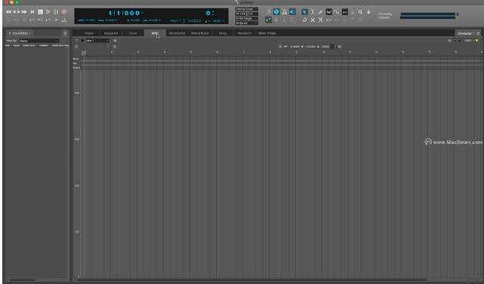Select the Zoom magnifier tool
Viewport: 484px width, 284px height.
click(360, 12)
